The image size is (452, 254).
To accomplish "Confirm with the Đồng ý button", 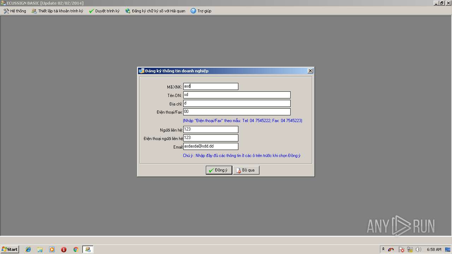I will click(x=219, y=170).
